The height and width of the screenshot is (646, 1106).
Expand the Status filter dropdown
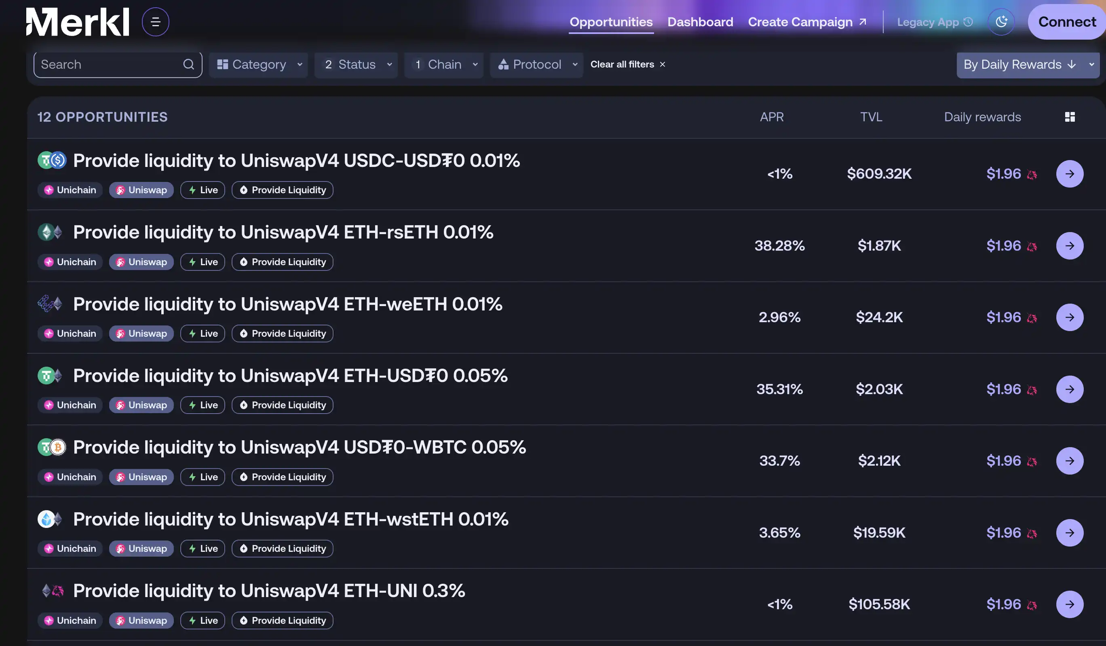[x=357, y=65]
